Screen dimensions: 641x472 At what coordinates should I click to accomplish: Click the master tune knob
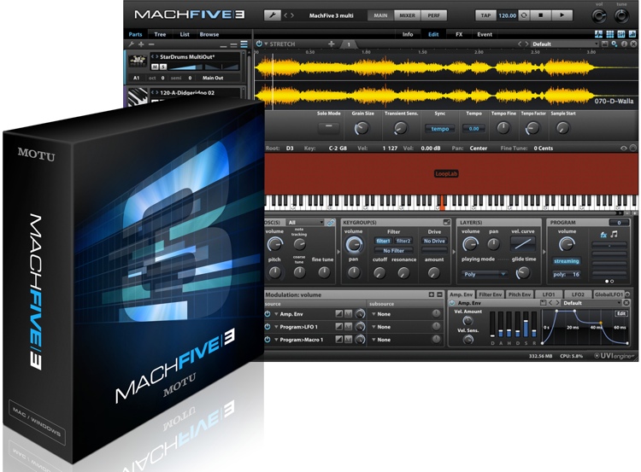[622, 16]
